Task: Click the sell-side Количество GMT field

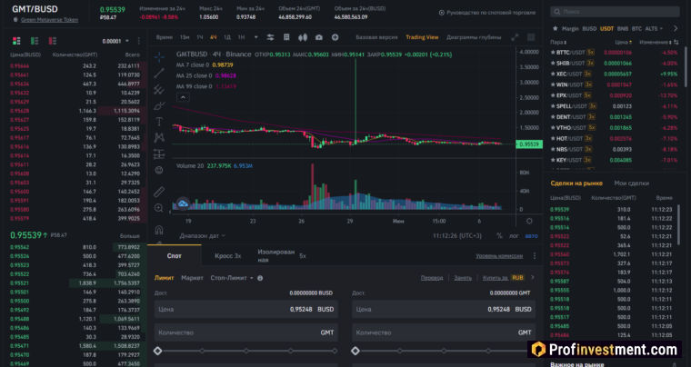Action: [444, 332]
